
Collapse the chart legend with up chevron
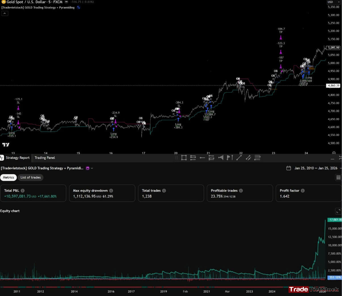click(5, 13)
